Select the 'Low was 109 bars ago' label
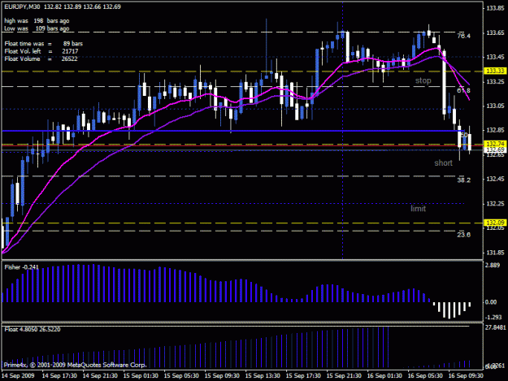This screenshot has height=381, width=508. click(37, 28)
